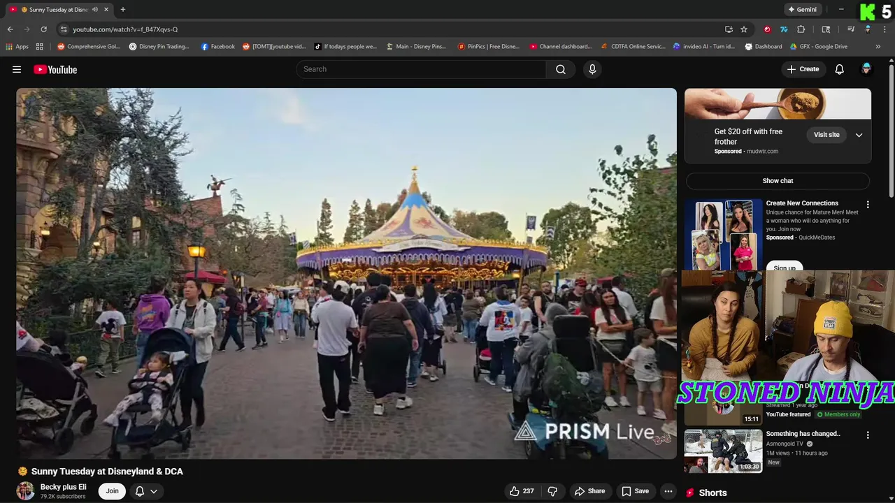This screenshot has width=895, height=503.
Task: Open the Chrome three-dot menu
Action: 885,29
